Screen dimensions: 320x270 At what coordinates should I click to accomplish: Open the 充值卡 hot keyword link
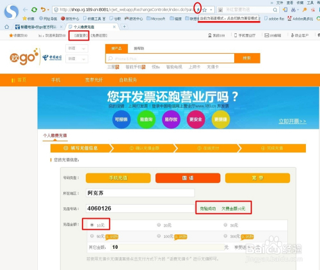[x=212, y=67]
